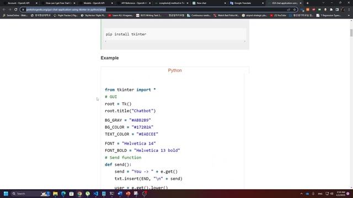Show hidden system tray icons
The height and width of the screenshot is (198, 353).
tap(302, 194)
